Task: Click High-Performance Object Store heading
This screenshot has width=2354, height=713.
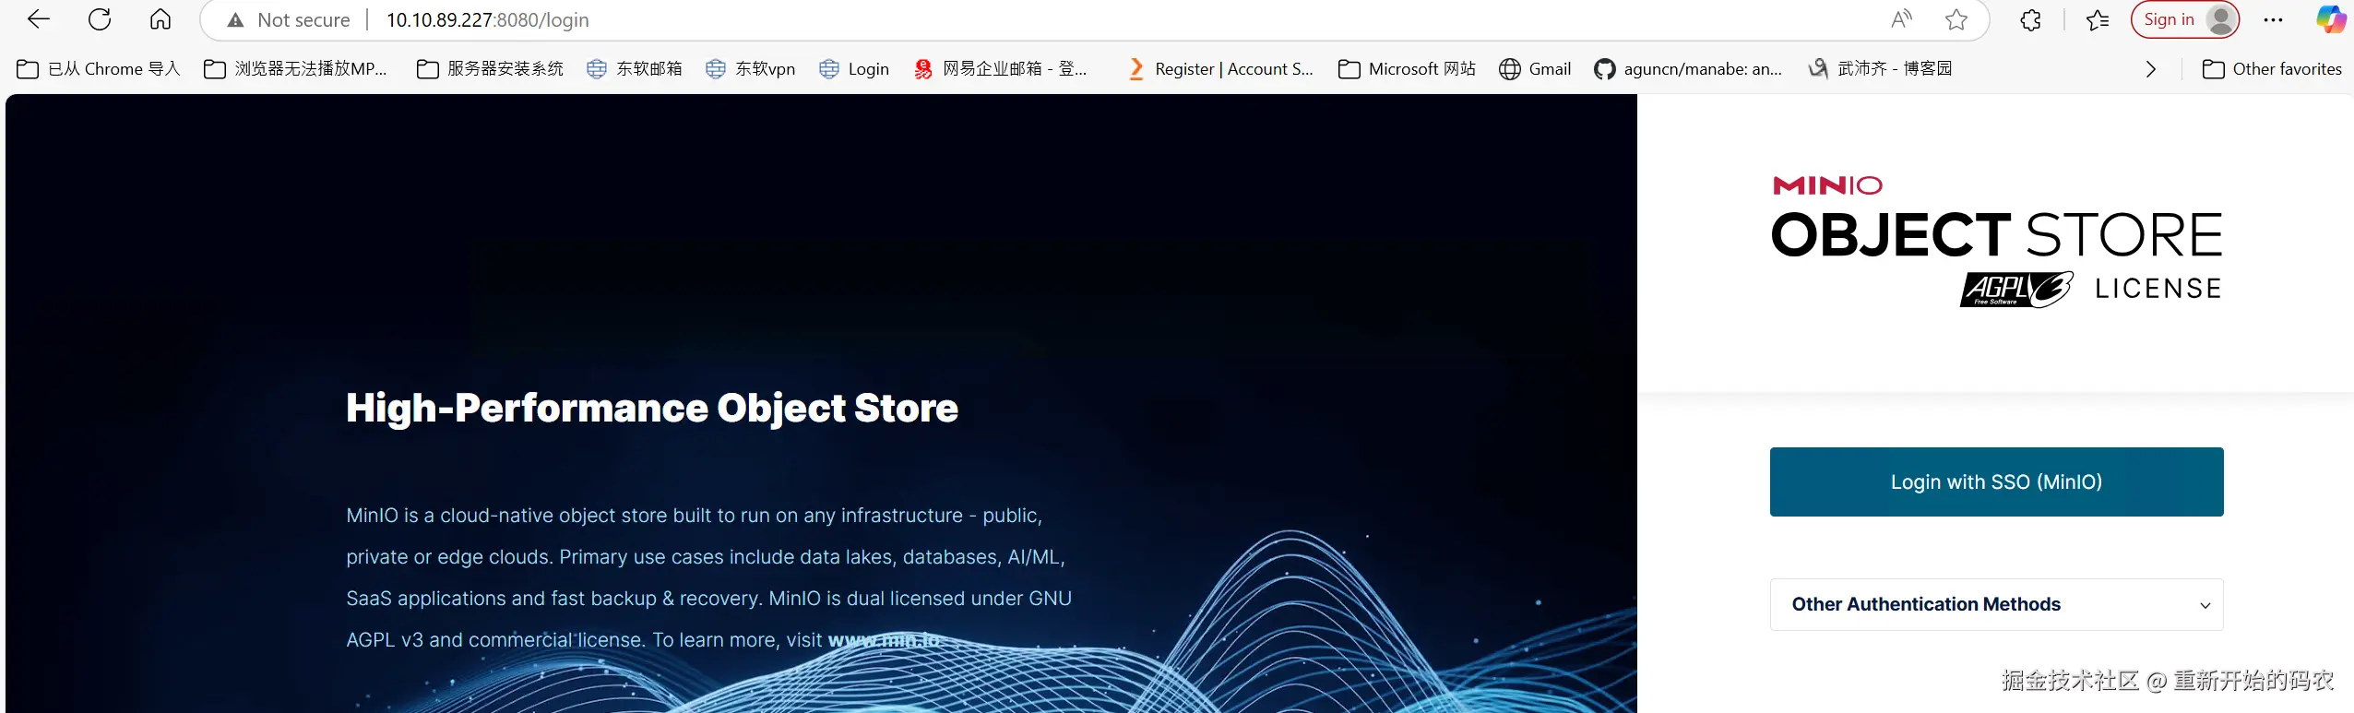Action: coord(652,408)
